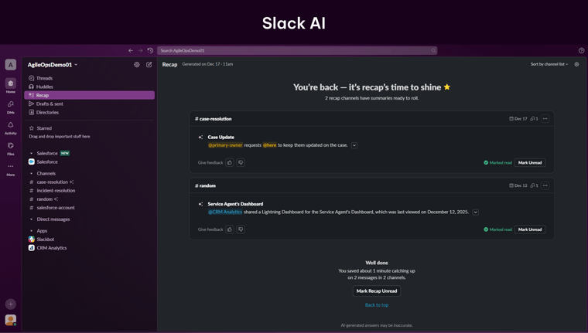Expand the Service Agent's Dashboard summary chevron
The image size is (588, 333).
(476, 212)
